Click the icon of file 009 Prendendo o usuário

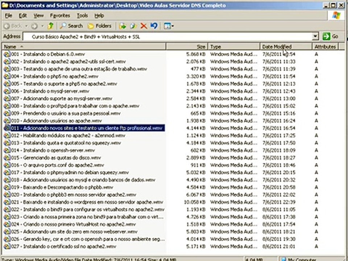point(7,113)
